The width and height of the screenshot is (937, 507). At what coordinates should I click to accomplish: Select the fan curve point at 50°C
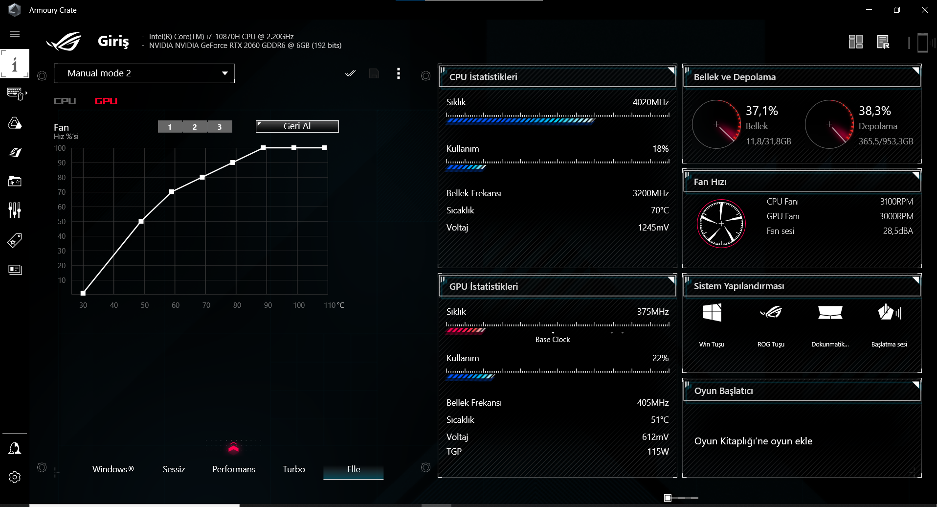[141, 221]
